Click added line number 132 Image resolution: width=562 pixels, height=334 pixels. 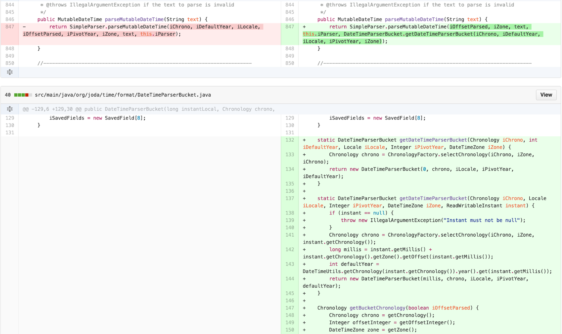click(x=290, y=140)
